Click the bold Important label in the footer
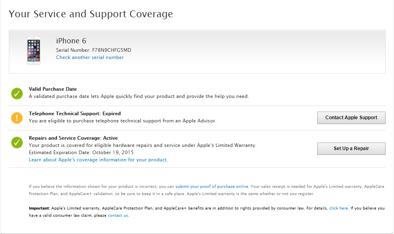The height and width of the screenshot is (234, 394). coord(39,208)
